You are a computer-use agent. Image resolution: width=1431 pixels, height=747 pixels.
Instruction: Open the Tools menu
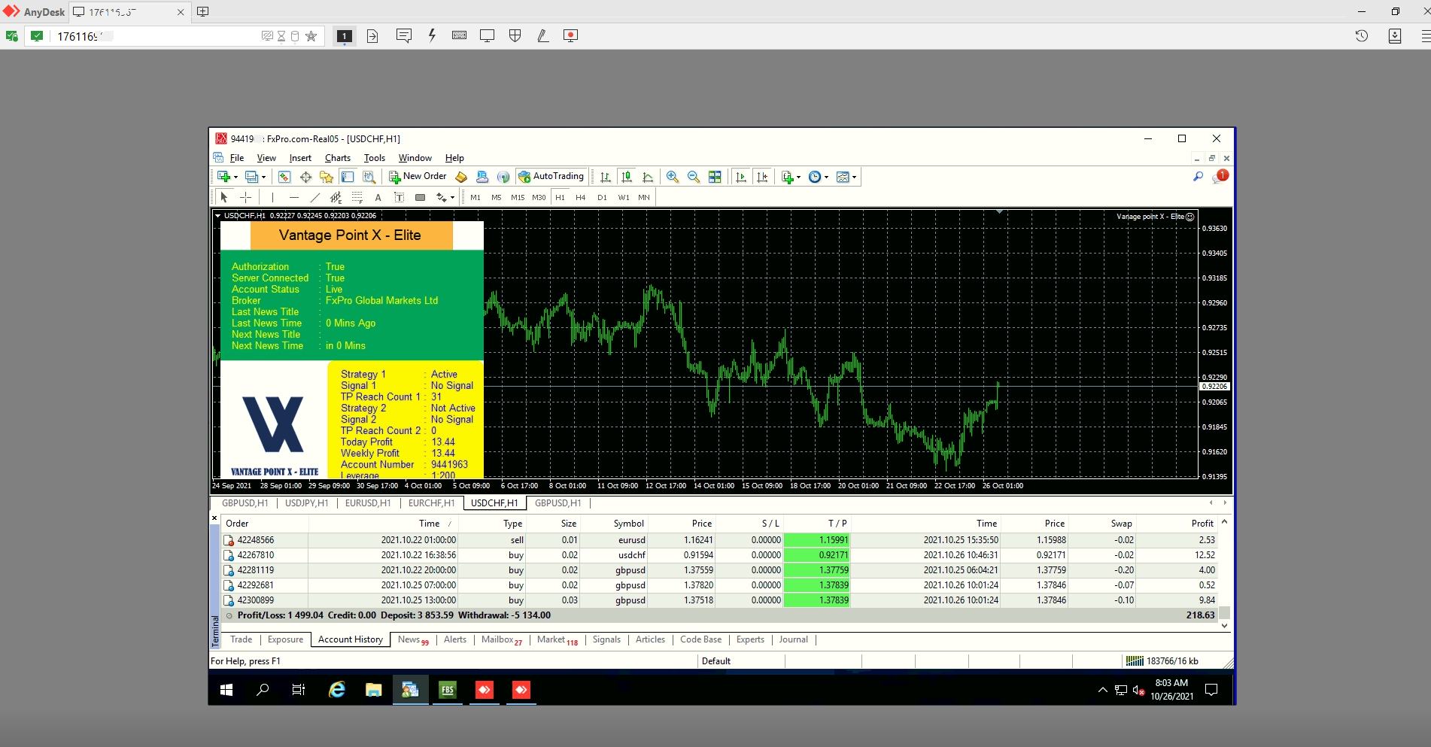tap(375, 158)
